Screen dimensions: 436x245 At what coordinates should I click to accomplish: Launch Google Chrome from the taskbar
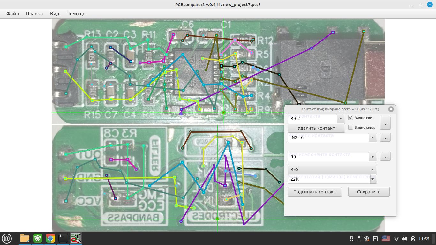[50, 238]
